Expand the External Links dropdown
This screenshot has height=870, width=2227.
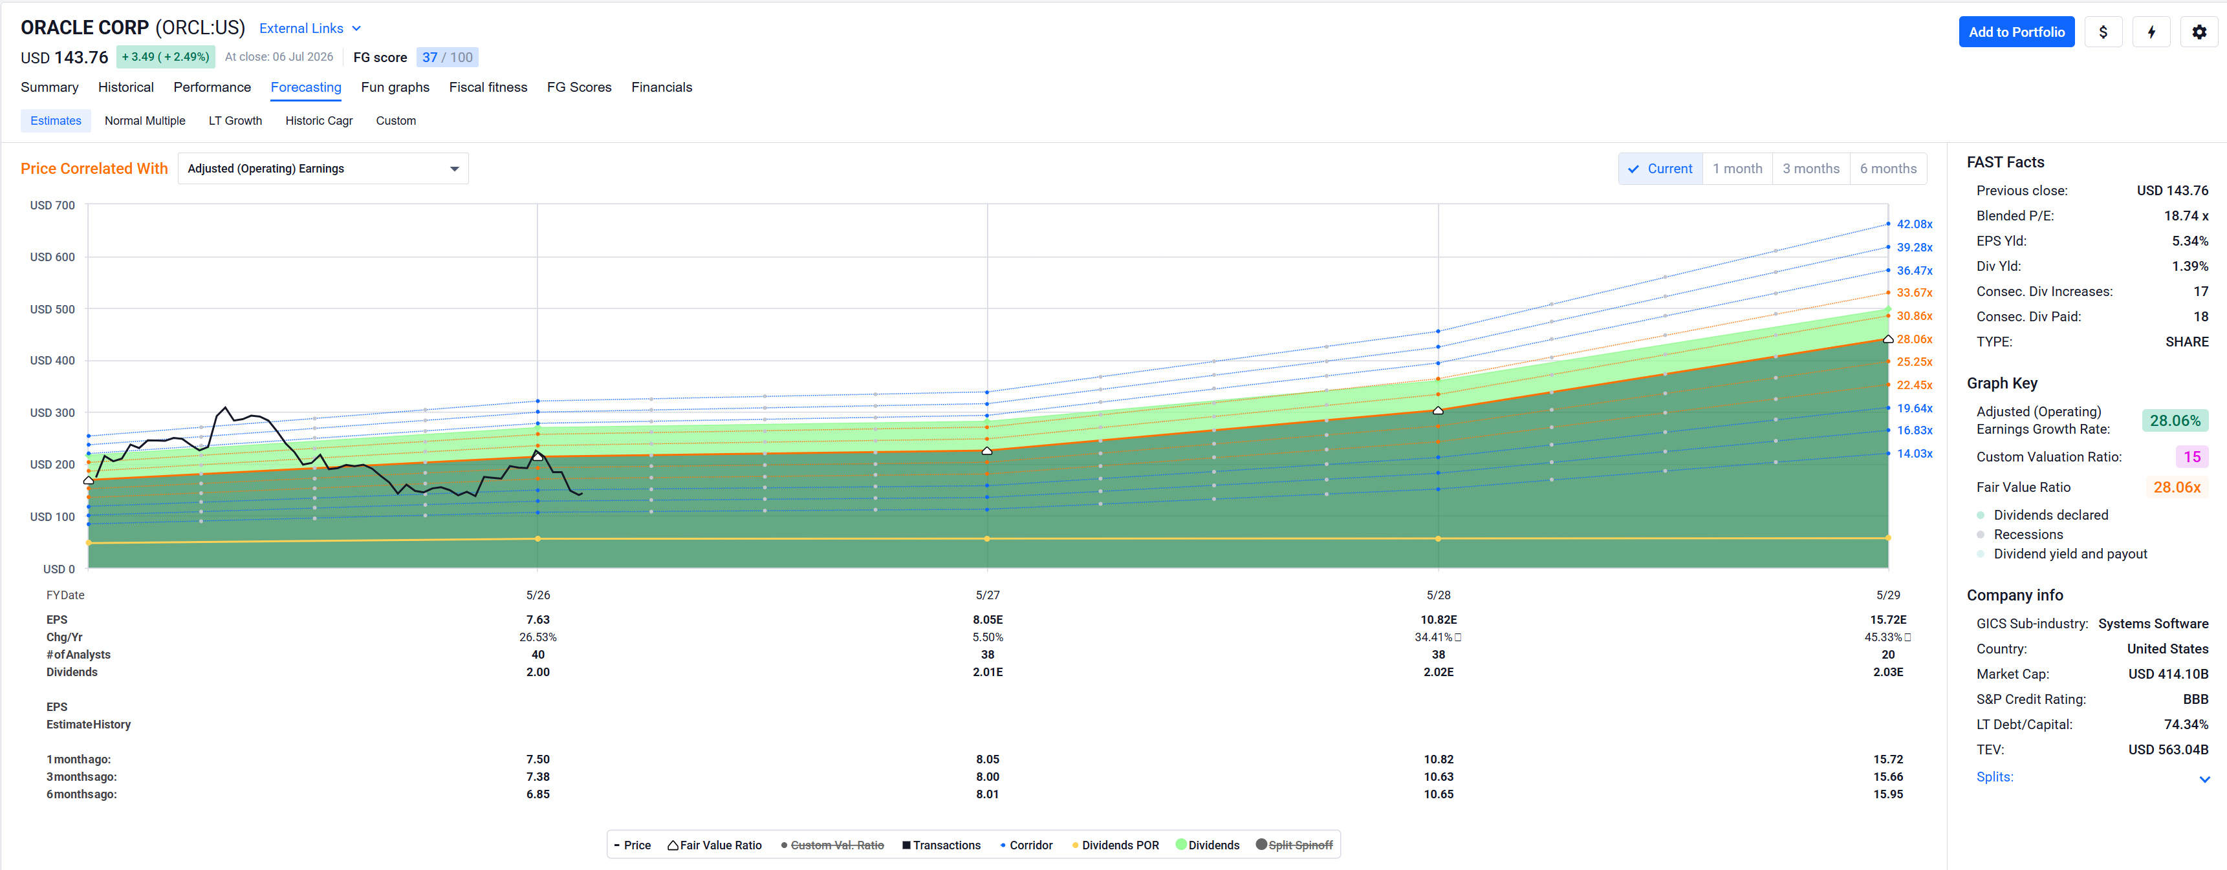[x=309, y=28]
